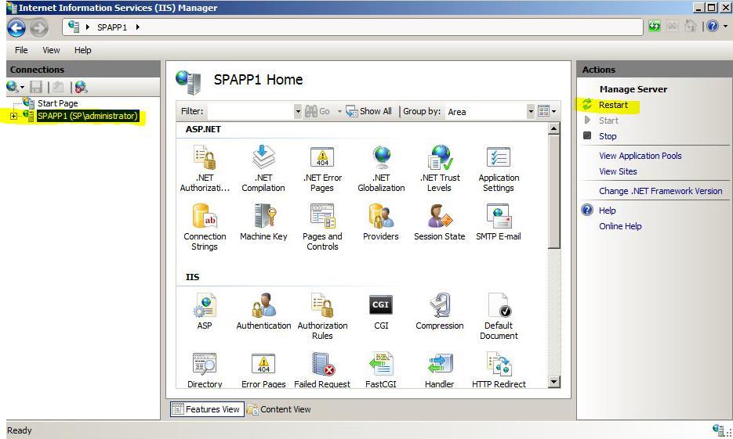733x439 pixels.
Task: Open .NET Error Pages feature
Action: (x=322, y=168)
